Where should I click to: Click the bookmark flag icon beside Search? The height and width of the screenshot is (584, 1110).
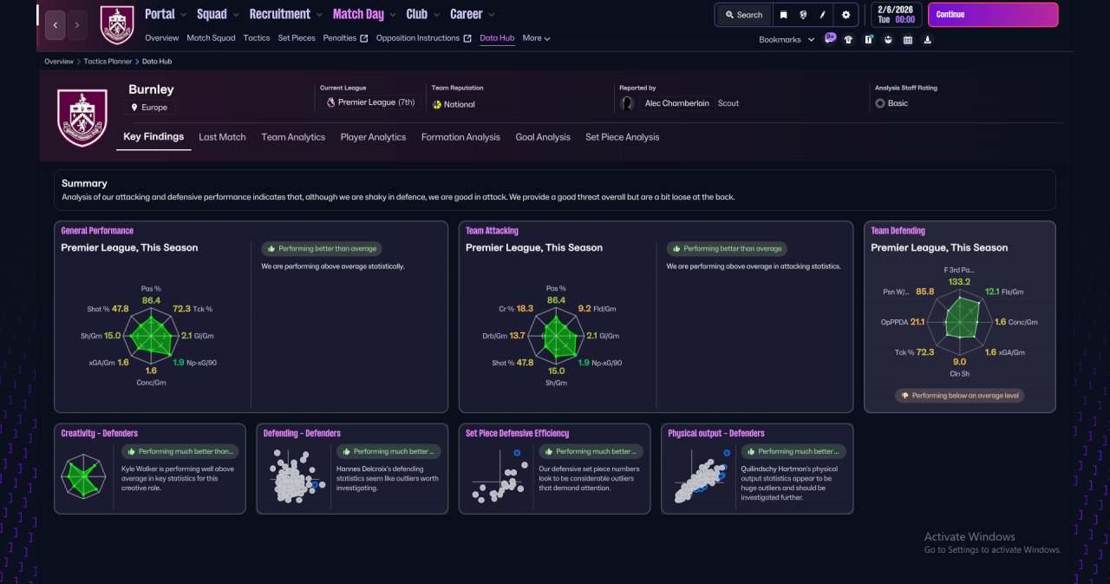click(784, 15)
